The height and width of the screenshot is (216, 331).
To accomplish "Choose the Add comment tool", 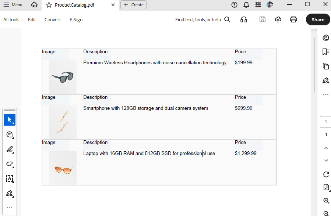I will (x=10, y=135).
